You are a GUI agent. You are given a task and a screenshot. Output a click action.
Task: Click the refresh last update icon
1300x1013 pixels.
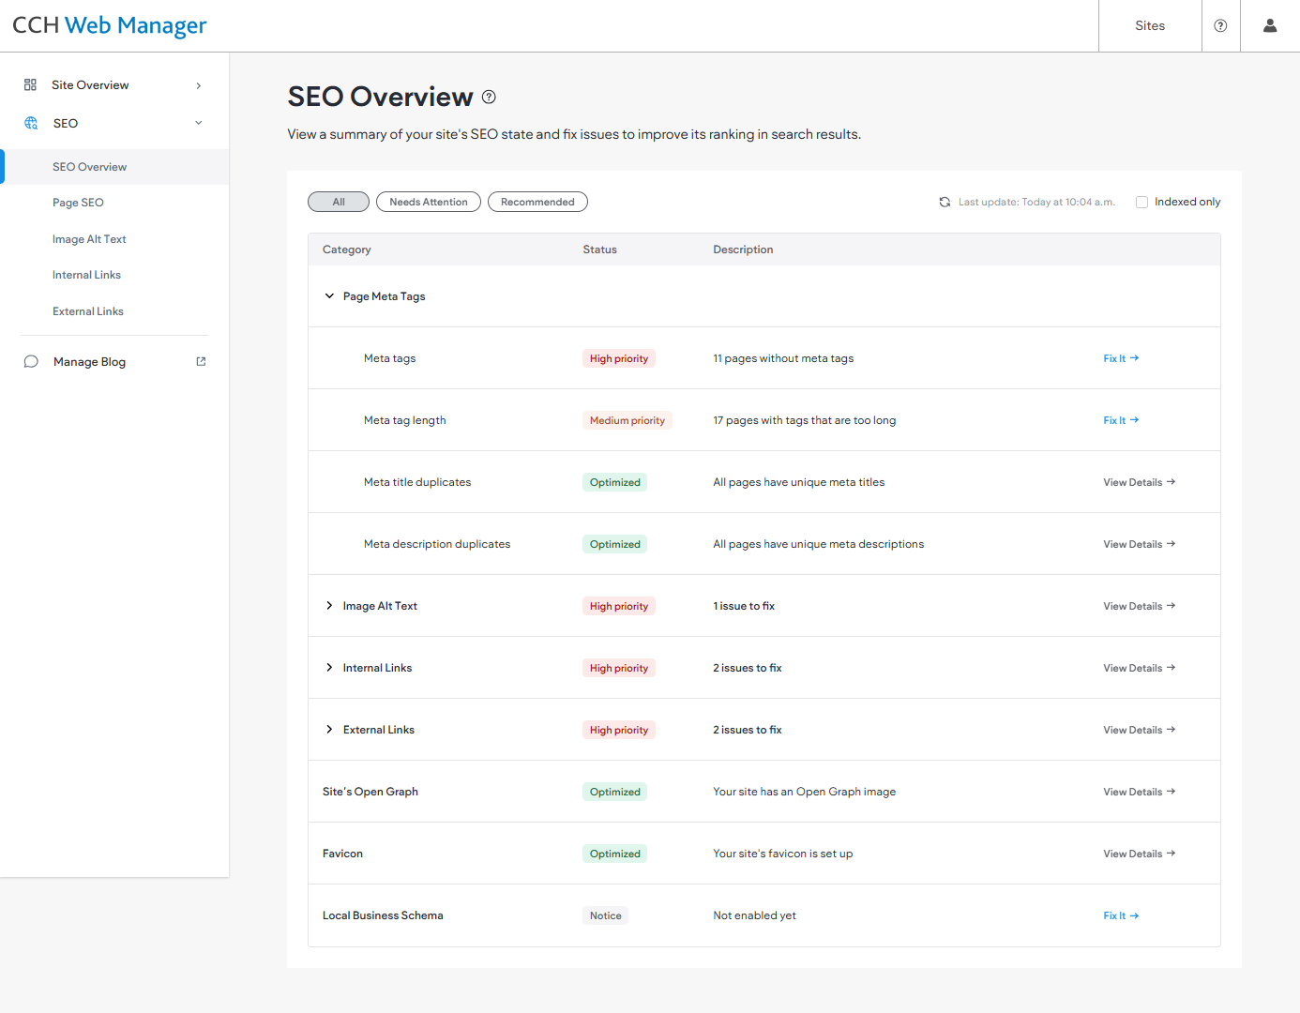(945, 202)
